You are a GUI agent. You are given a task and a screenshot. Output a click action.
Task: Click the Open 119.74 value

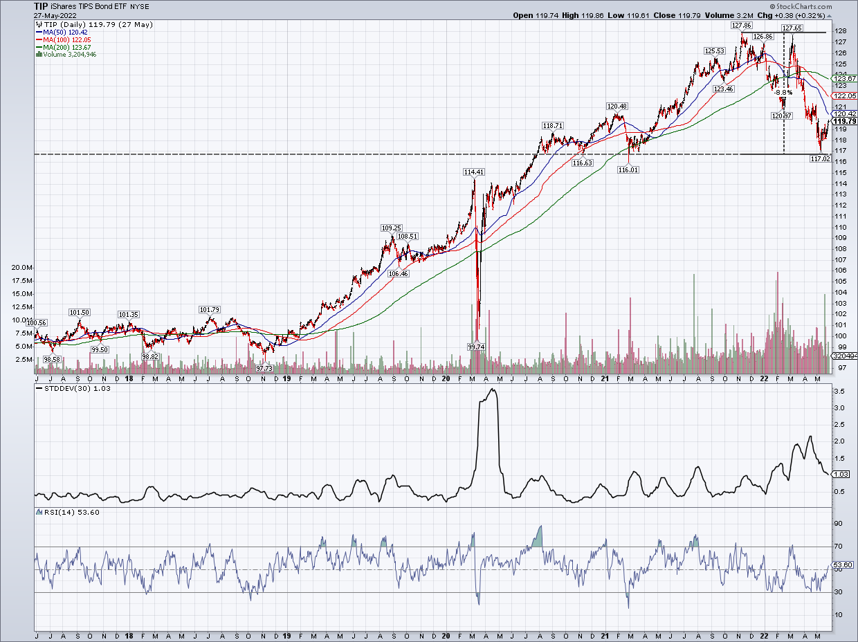(535, 15)
